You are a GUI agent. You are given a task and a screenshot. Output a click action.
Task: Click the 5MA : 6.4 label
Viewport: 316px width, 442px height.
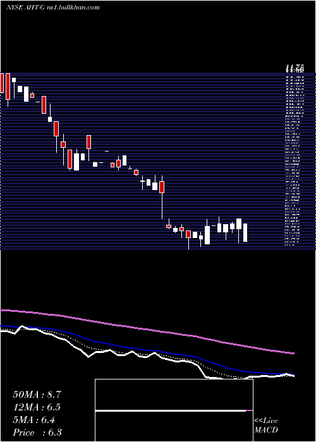click(x=34, y=420)
